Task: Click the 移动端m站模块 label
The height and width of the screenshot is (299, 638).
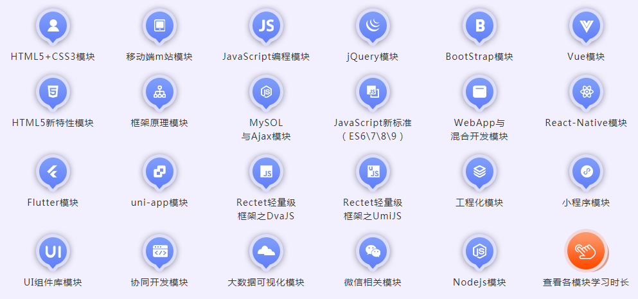Action: point(159,57)
